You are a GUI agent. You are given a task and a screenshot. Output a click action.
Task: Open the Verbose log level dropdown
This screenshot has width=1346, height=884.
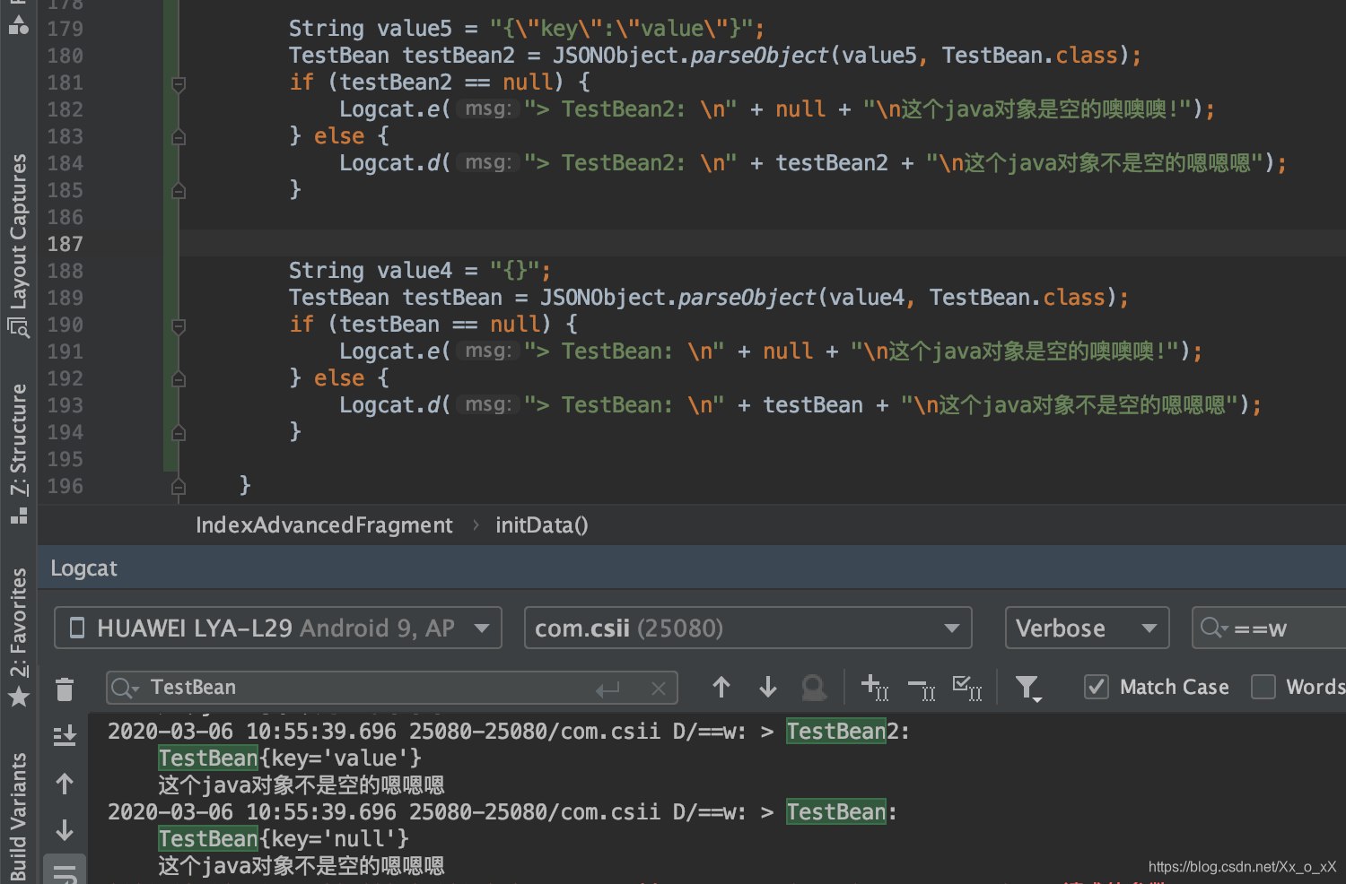[x=1088, y=628]
